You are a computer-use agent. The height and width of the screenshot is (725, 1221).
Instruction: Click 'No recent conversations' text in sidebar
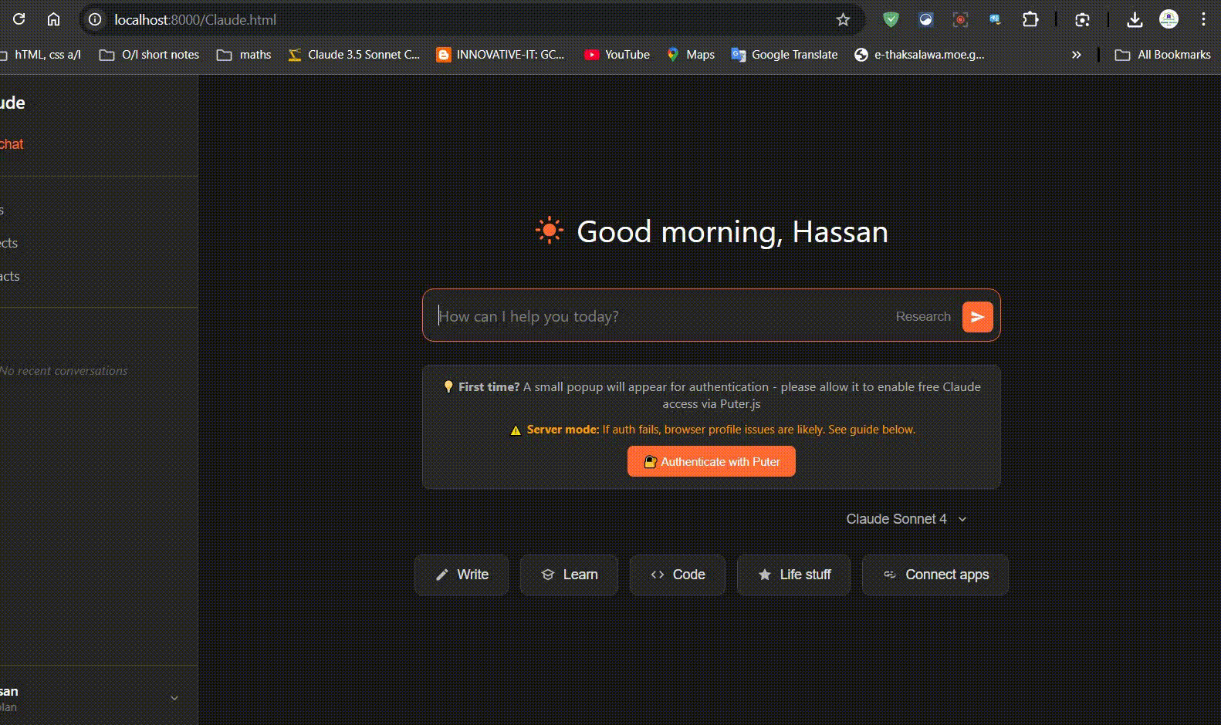[x=64, y=371]
